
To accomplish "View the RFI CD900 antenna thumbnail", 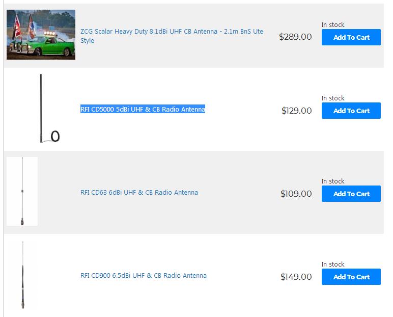I will point(22,275).
